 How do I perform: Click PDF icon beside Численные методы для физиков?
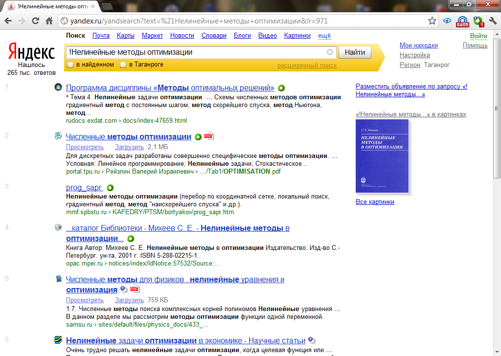(135, 289)
